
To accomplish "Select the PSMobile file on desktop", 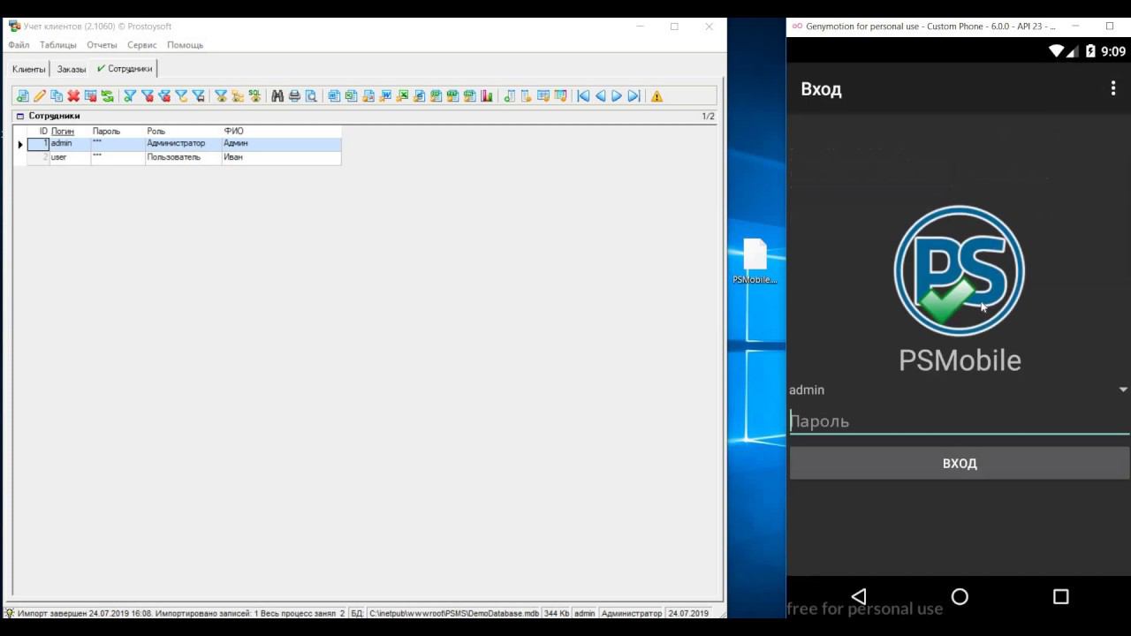I will [x=755, y=261].
